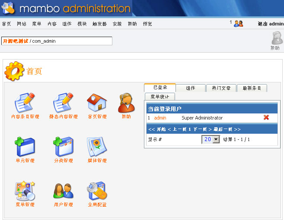Viewport: 284px width, 220px height.
Task: Switch to the 菜单统计 tab
Action: [x=160, y=97]
